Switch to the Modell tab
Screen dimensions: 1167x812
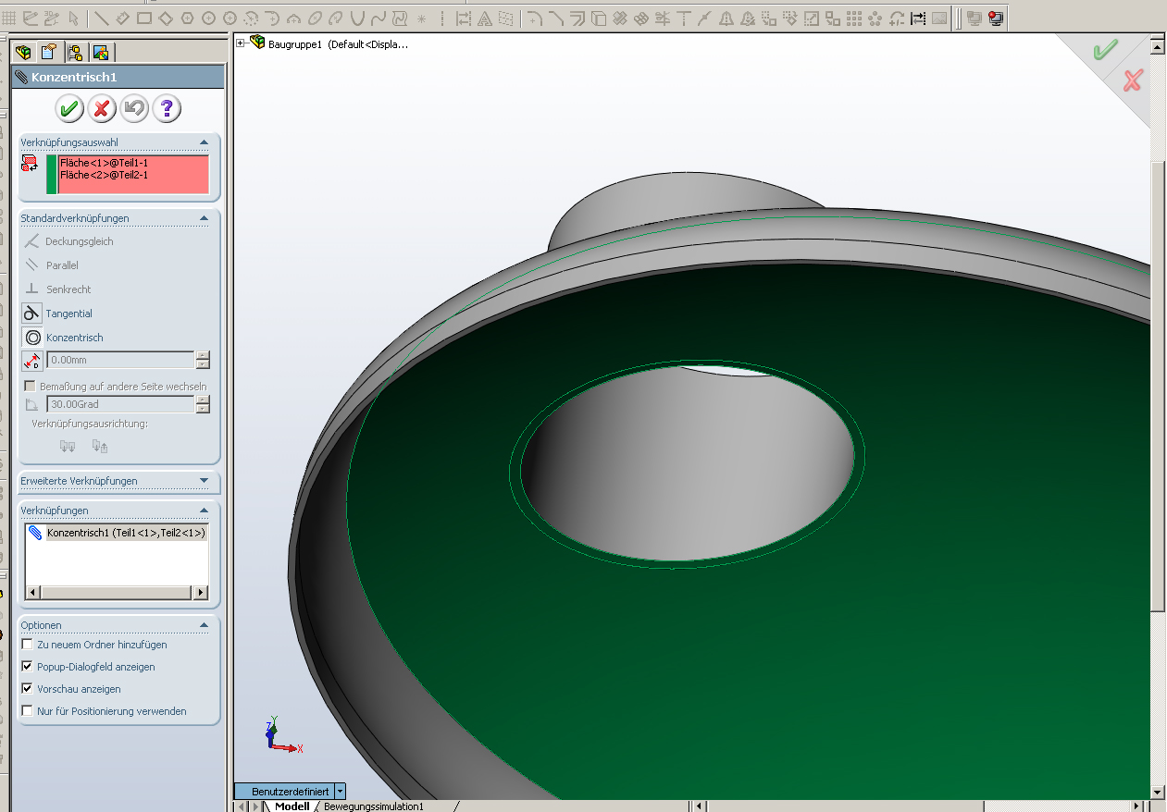292,806
